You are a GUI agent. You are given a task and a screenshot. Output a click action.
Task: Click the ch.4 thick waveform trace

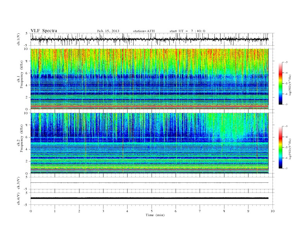coord(149,198)
